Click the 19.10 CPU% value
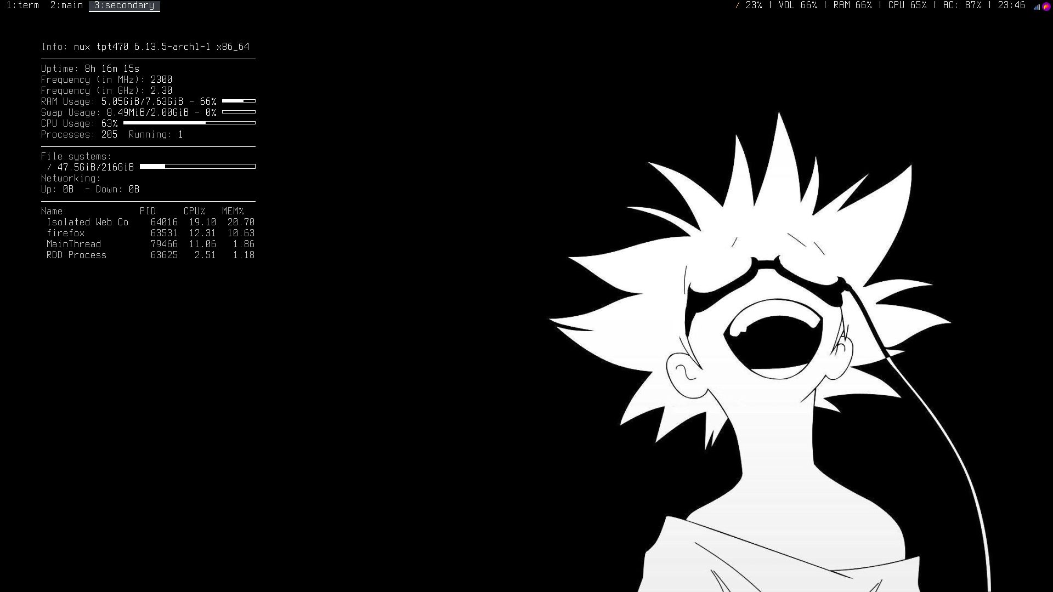Image resolution: width=1053 pixels, height=592 pixels. [x=203, y=222]
